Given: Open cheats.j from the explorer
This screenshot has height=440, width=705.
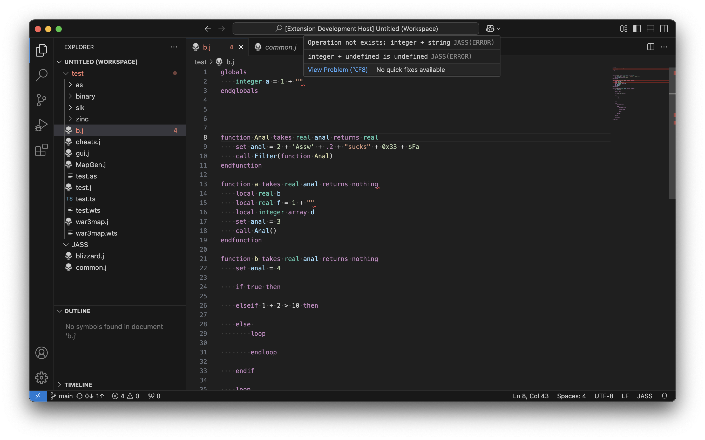Looking at the screenshot, I should click(88, 142).
